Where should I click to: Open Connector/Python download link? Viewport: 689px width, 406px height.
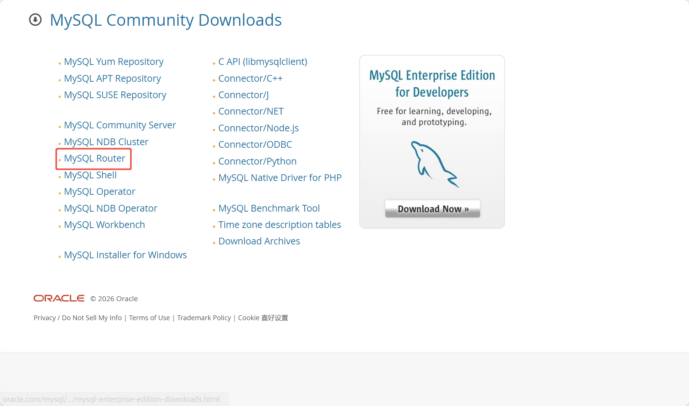[257, 161]
